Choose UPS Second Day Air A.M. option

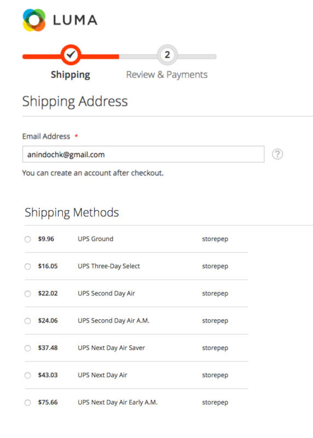pos(28,321)
